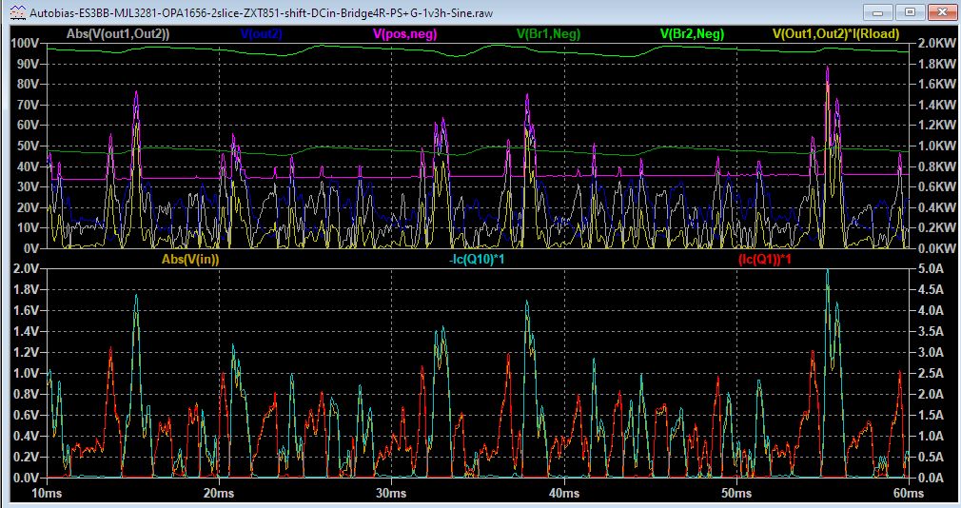Select the V(Br1,Neg) trace label

point(548,33)
